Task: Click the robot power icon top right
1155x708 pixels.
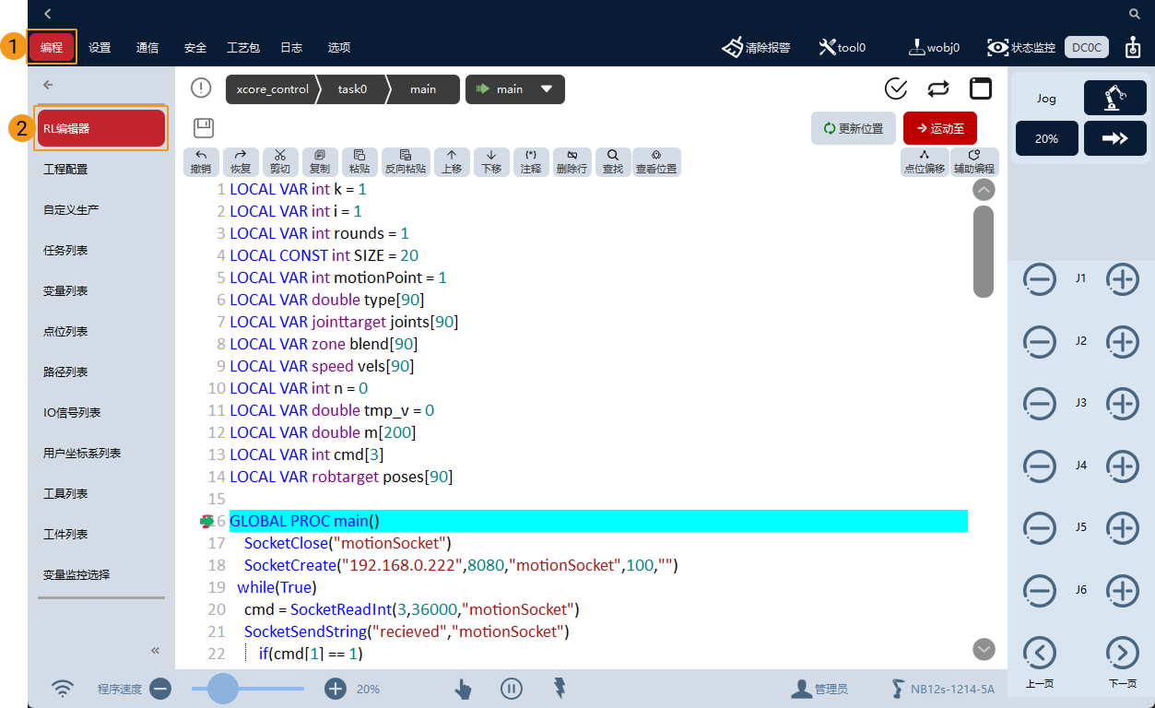Action: [1131, 48]
